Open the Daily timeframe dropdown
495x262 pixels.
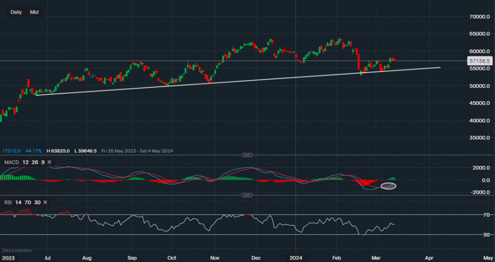[x=16, y=12]
